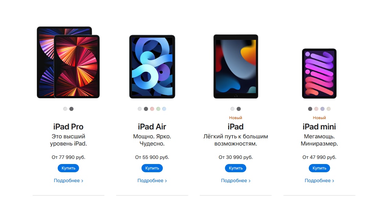373x201 pixels.
Task: Choose the sky blue swatch under iPad Air
Action: 164,109
